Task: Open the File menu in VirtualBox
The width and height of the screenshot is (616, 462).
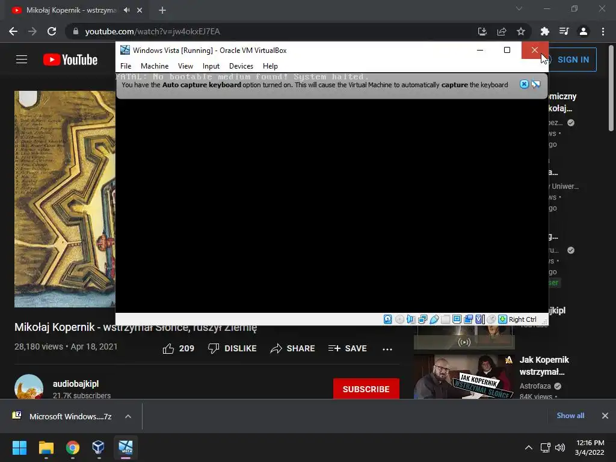Action: (126, 66)
